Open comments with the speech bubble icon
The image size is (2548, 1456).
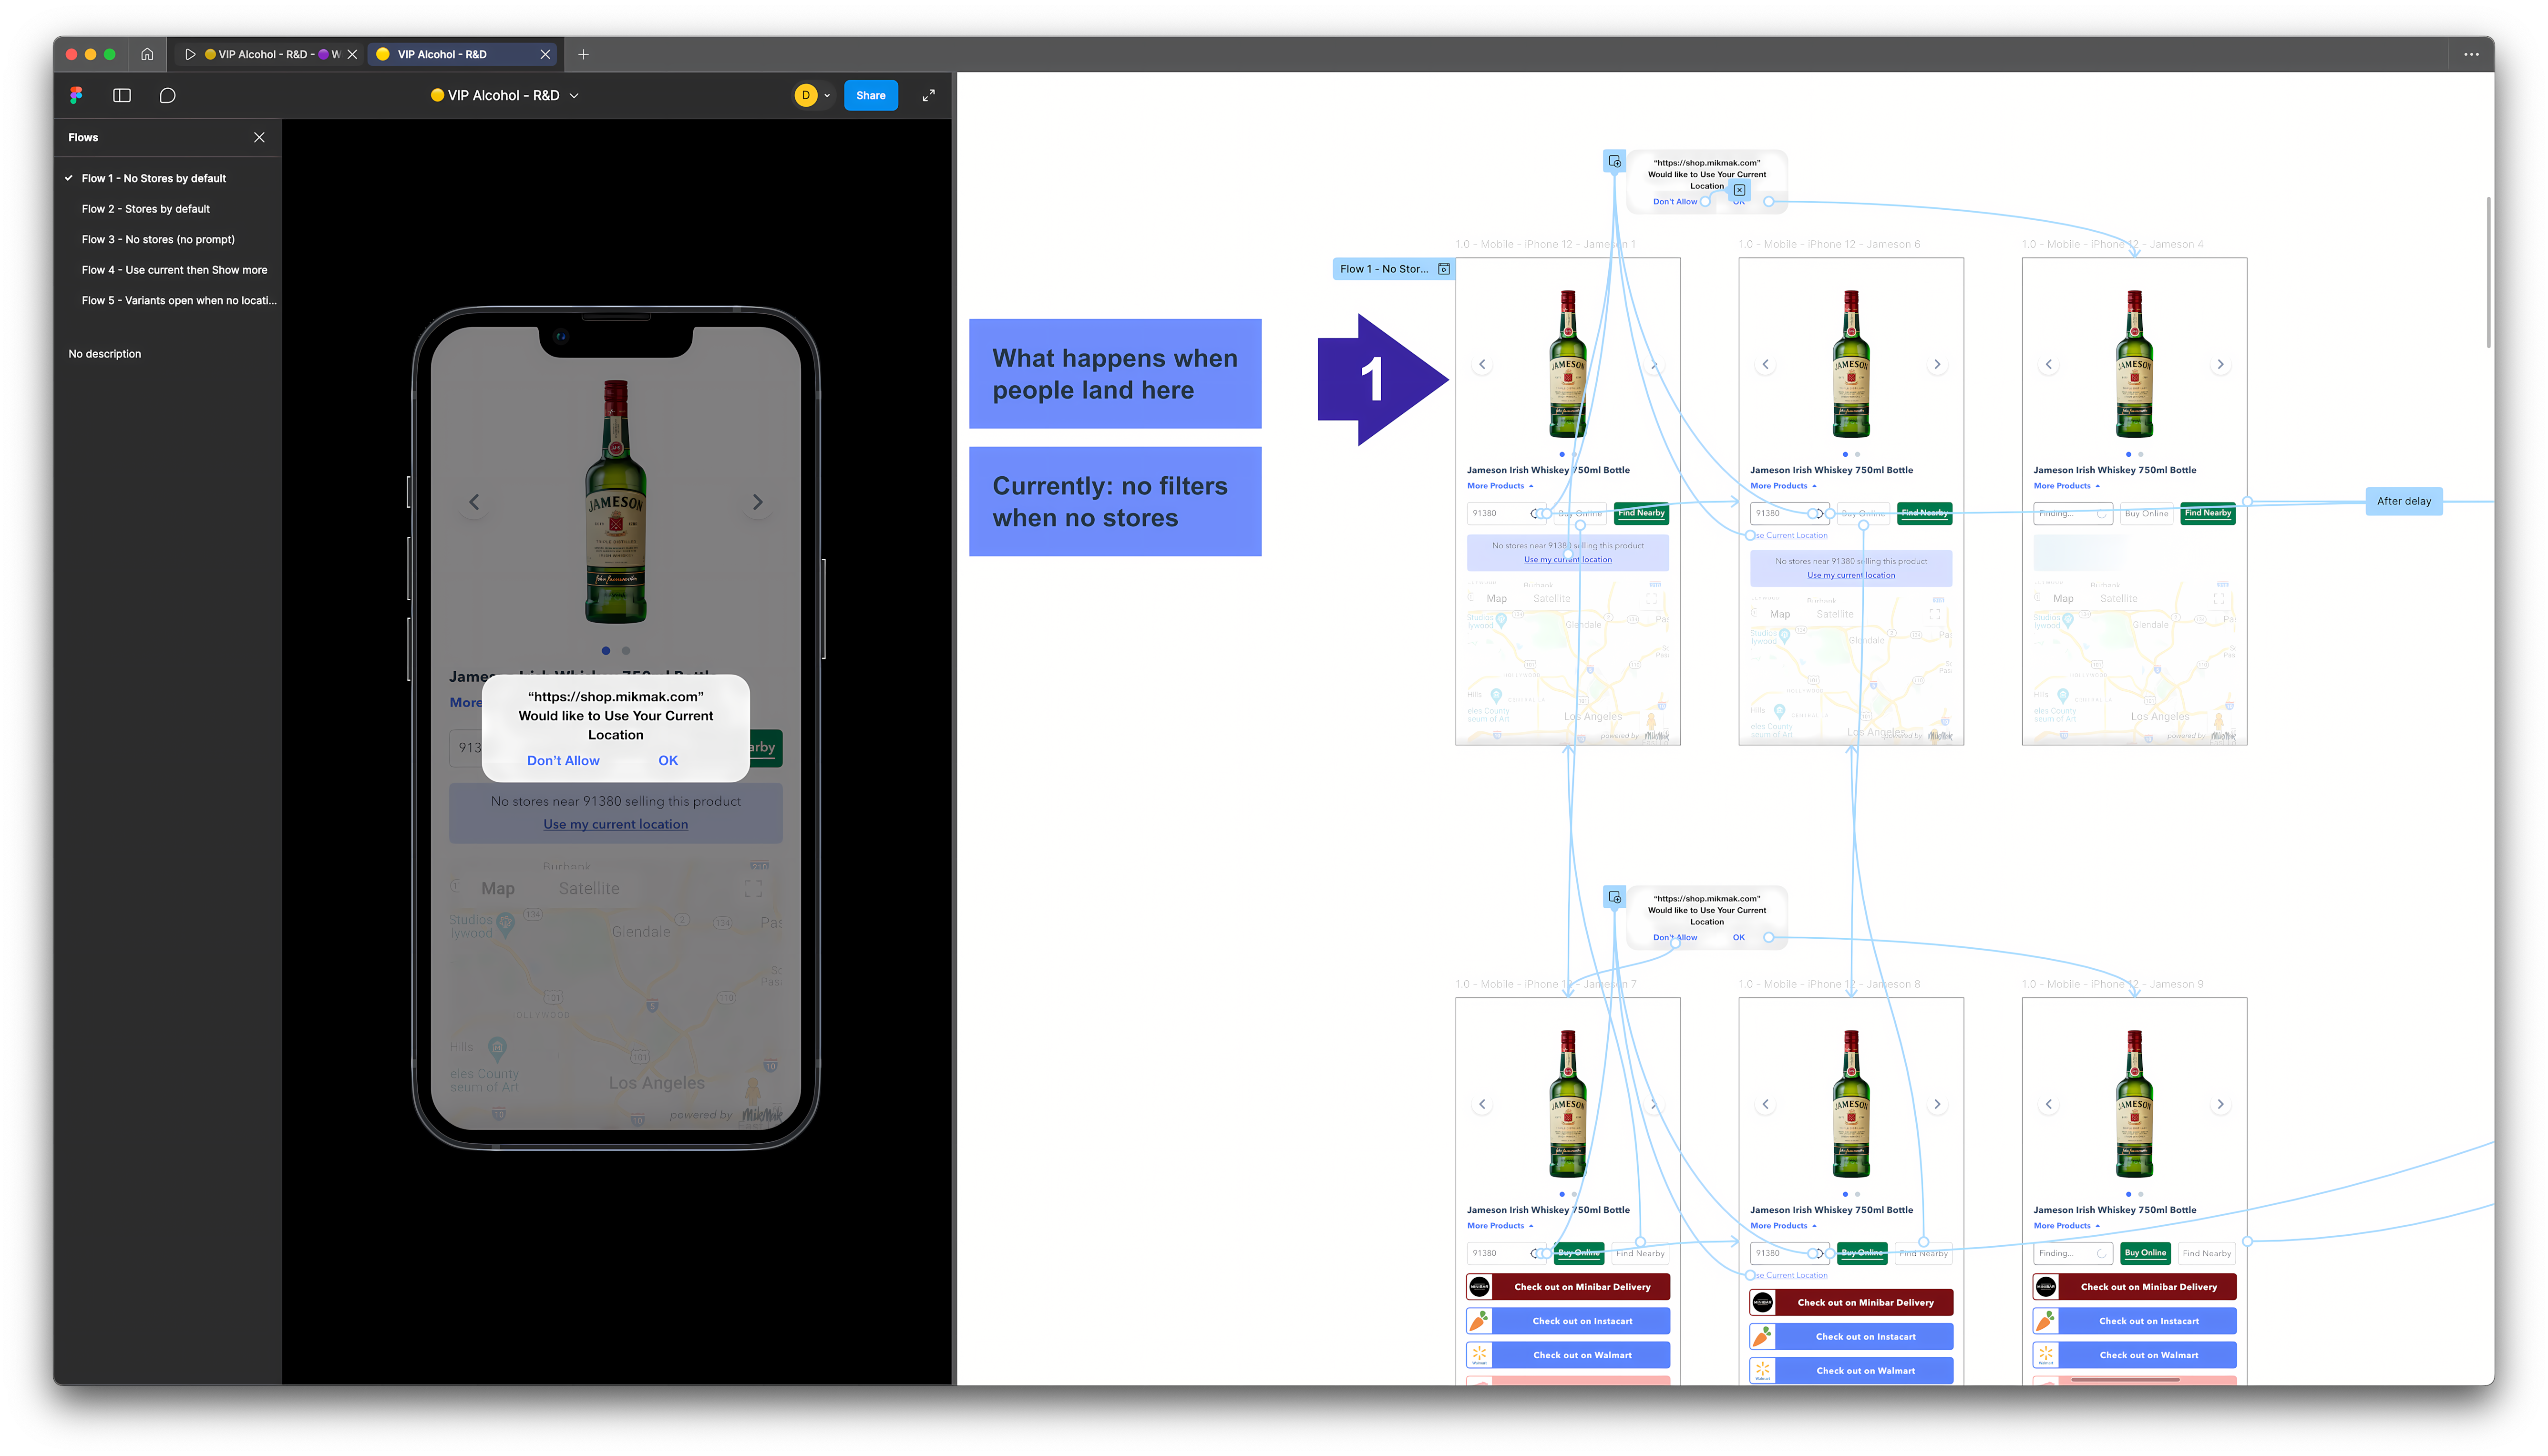(167, 95)
